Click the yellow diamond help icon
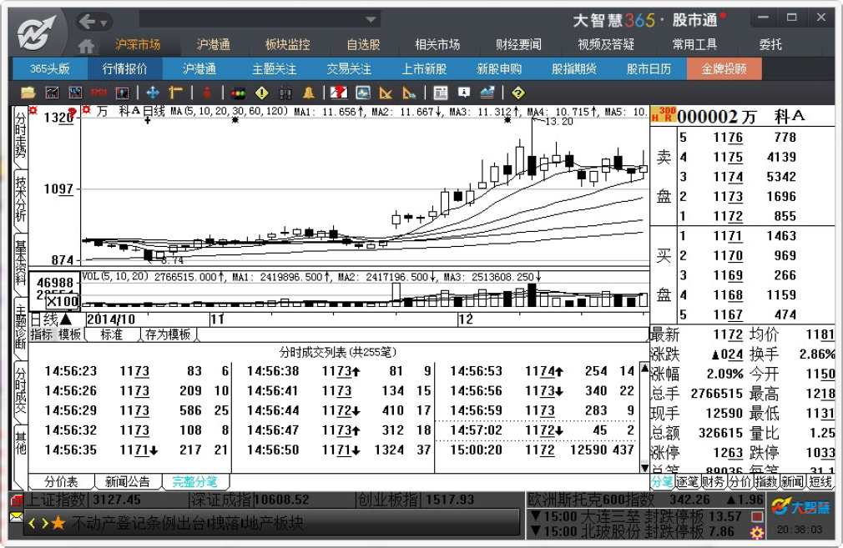This screenshot has height=548, width=843. [x=518, y=93]
